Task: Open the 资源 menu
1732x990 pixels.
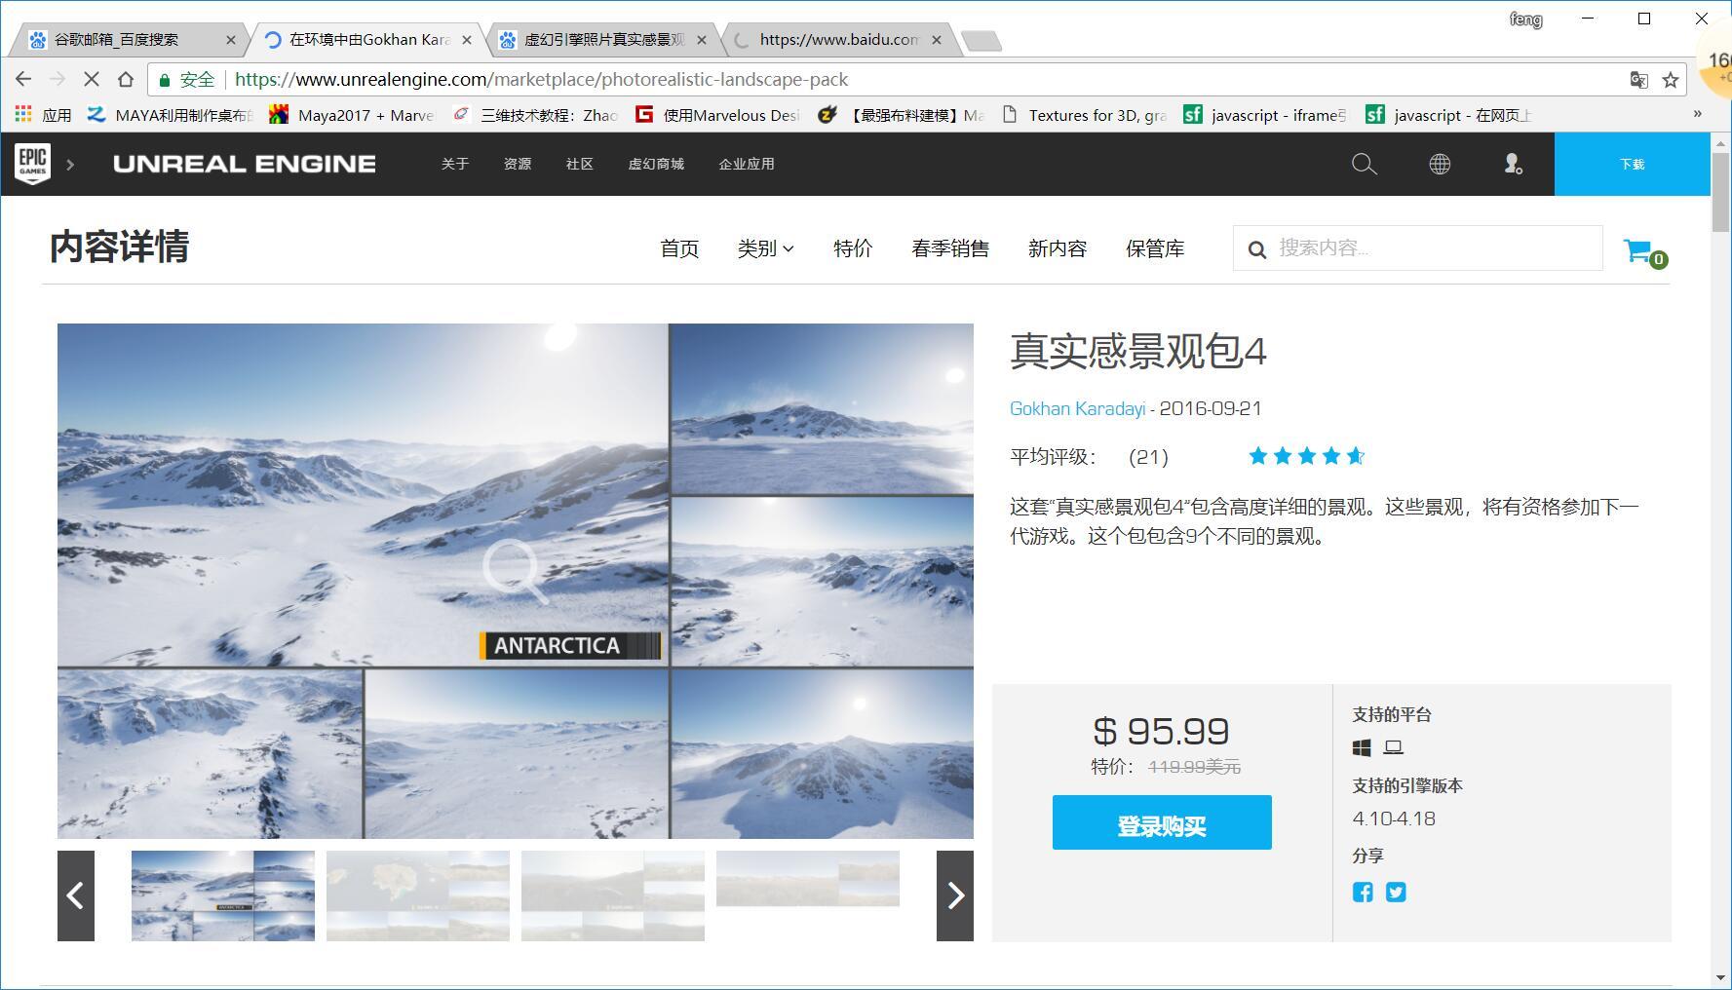Action: tap(518, 164)
